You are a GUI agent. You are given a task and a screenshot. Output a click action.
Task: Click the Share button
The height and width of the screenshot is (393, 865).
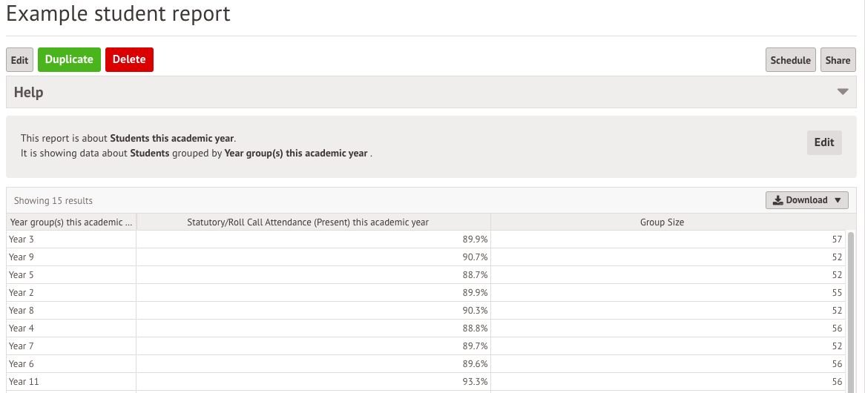(838, 60)
